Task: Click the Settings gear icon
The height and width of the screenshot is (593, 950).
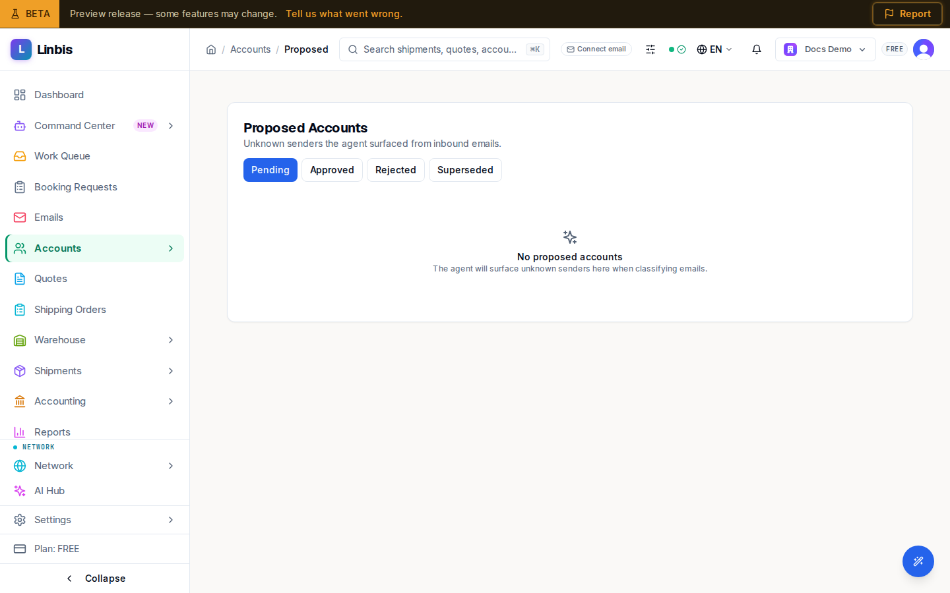Action: click(20, 520)
